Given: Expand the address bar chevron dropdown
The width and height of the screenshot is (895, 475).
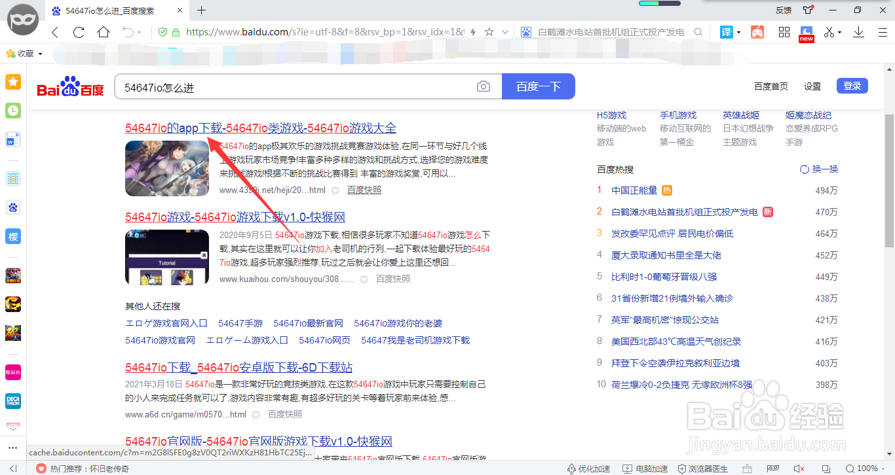Looking at the screenshot, I should click(505, 32).
